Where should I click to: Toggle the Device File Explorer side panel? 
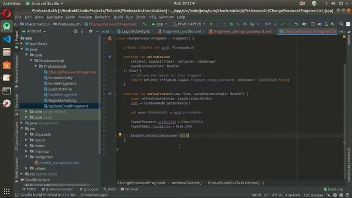[x=349, y=164]
